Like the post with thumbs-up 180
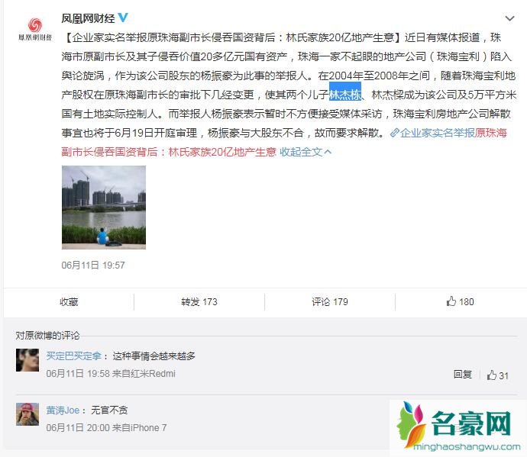The image size is (527, 457). [x=460, y=301]
